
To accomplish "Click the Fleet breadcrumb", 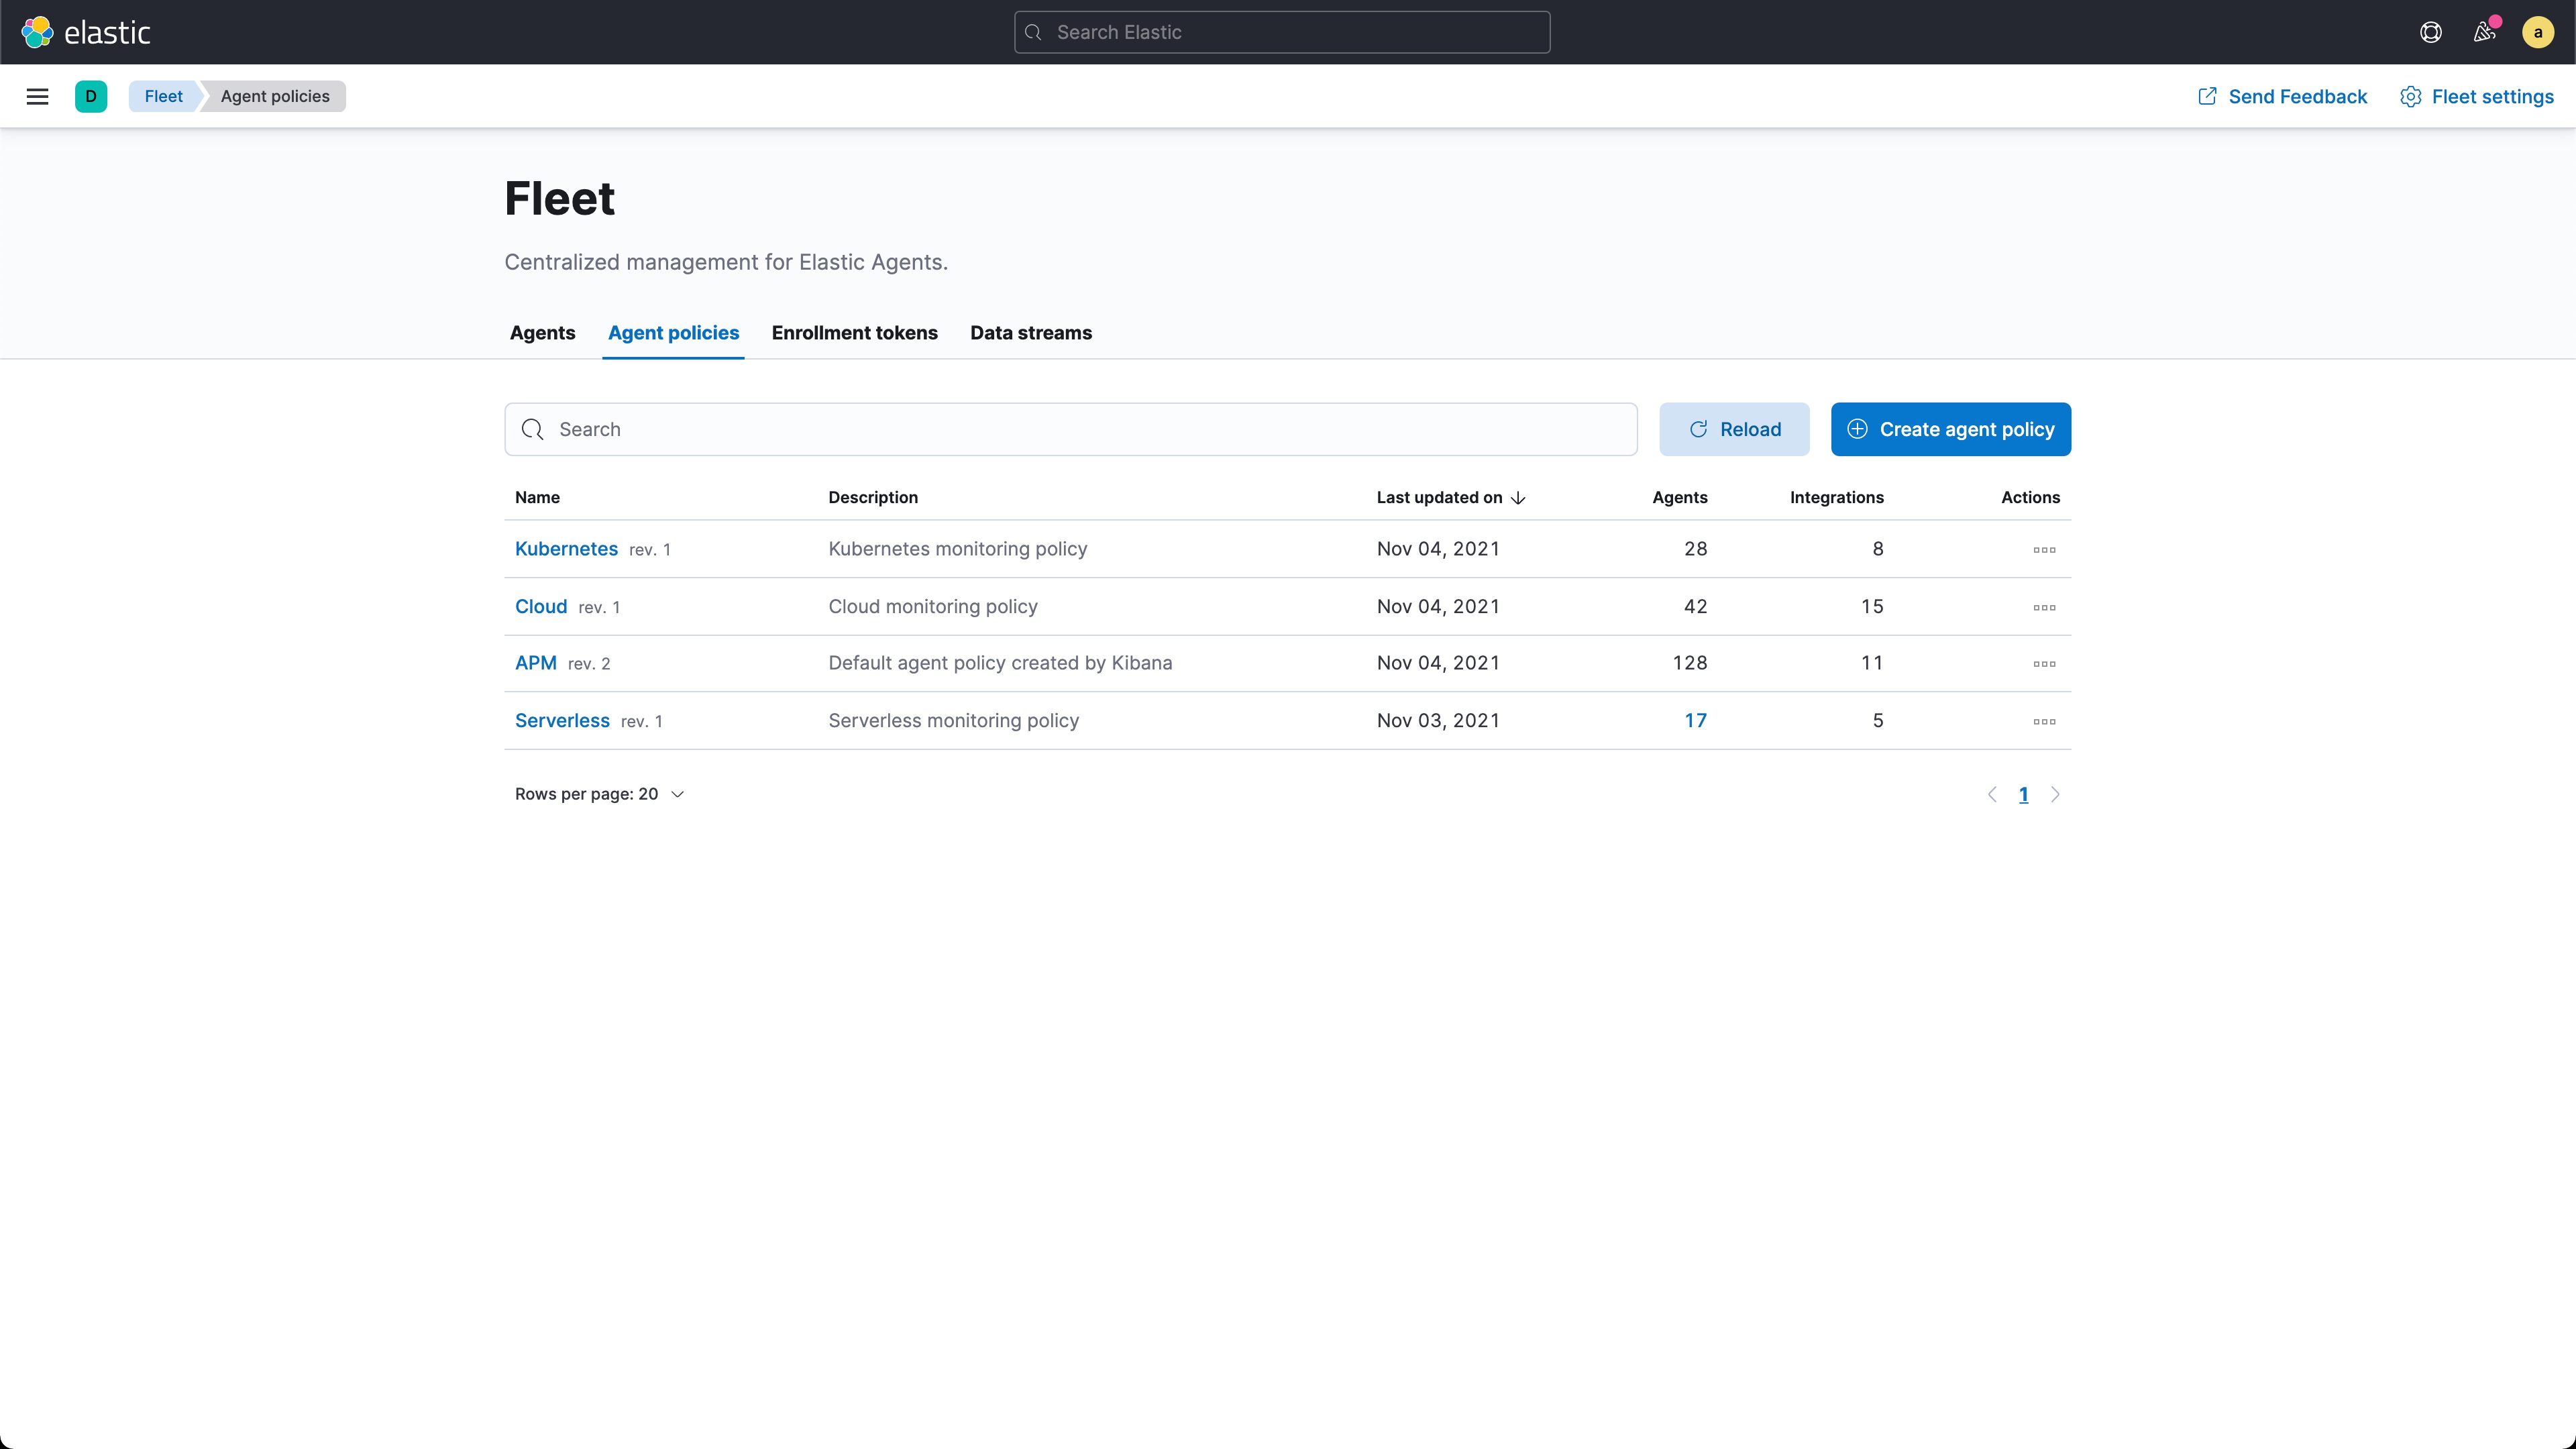I will tap(164, 96).
